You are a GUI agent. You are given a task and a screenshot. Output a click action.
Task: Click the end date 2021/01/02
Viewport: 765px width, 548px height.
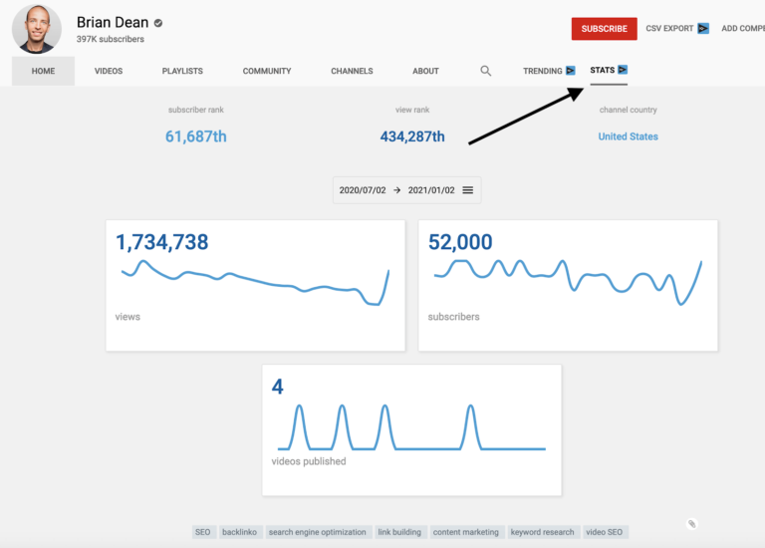(431, 190)
